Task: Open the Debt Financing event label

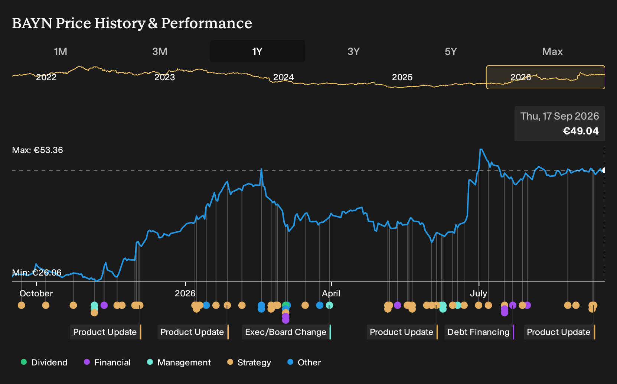Action: pos(479,332)
